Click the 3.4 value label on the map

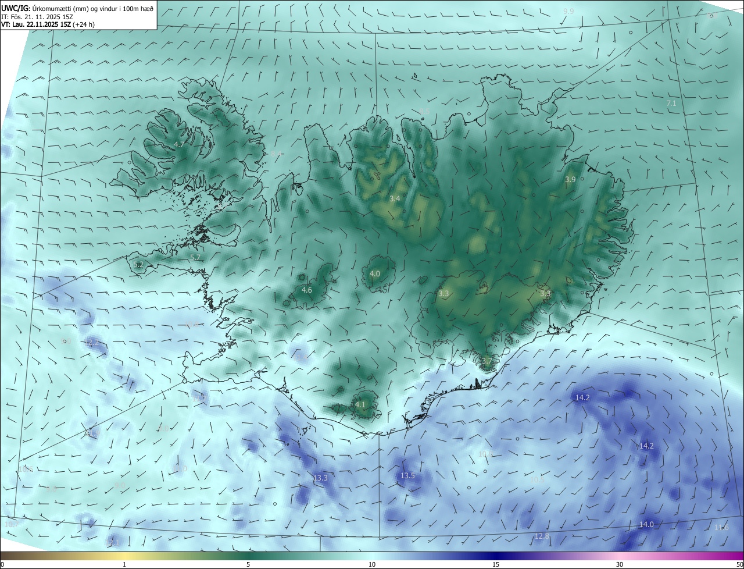(395, 199)
